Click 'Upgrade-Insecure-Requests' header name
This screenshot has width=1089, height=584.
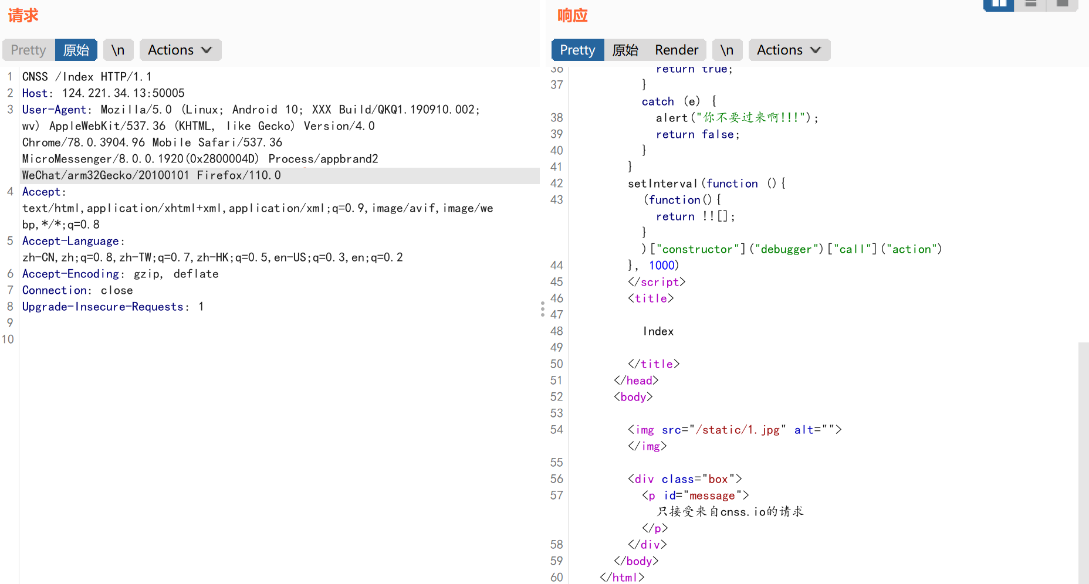click(x=103, y=307)
